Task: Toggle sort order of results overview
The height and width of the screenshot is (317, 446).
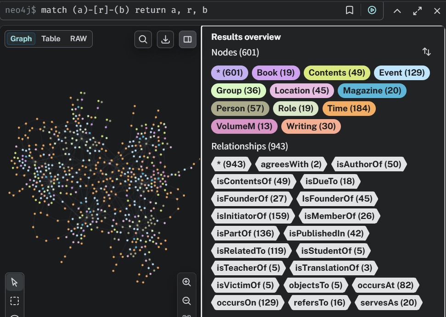Action: pos(427,52)
